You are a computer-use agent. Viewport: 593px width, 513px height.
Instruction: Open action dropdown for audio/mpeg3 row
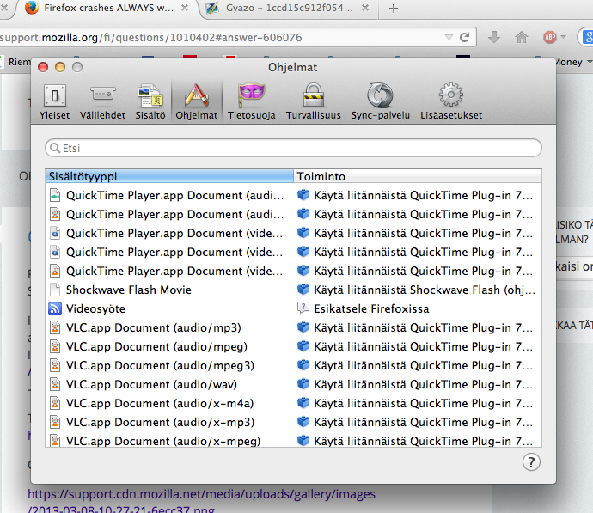coord(418,365)
